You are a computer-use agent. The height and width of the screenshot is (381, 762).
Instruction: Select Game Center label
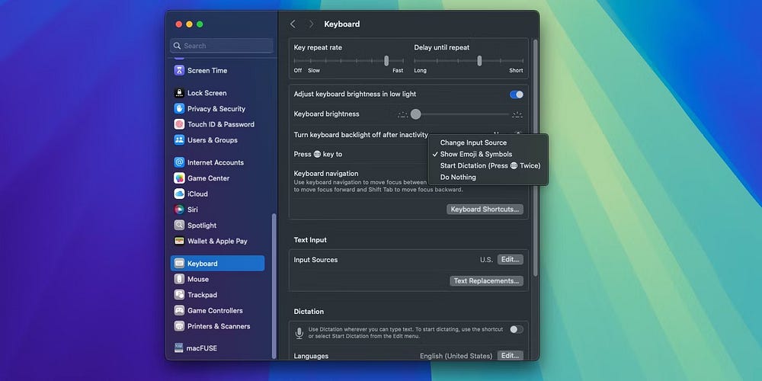pos(209,178)
